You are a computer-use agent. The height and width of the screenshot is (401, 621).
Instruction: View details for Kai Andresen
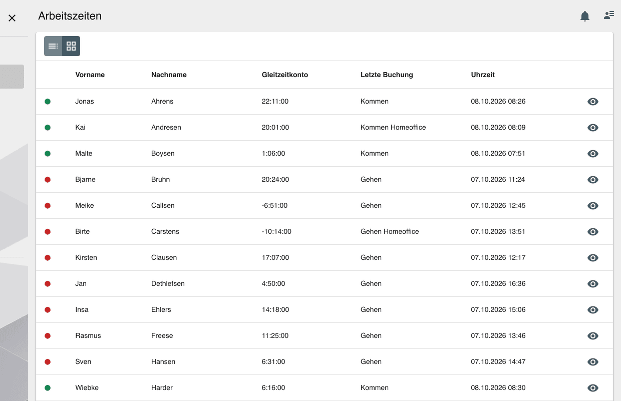(593, 128)
